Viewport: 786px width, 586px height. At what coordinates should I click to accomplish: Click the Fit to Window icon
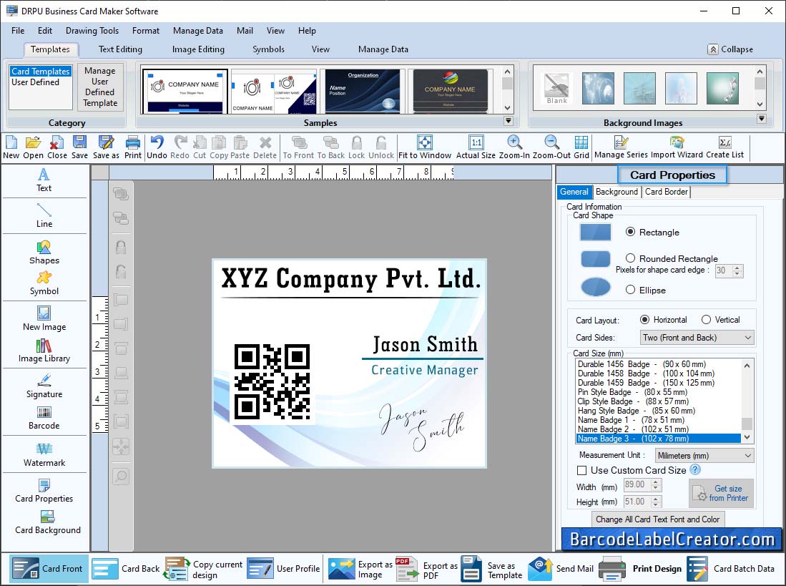(x=425, y=147)
